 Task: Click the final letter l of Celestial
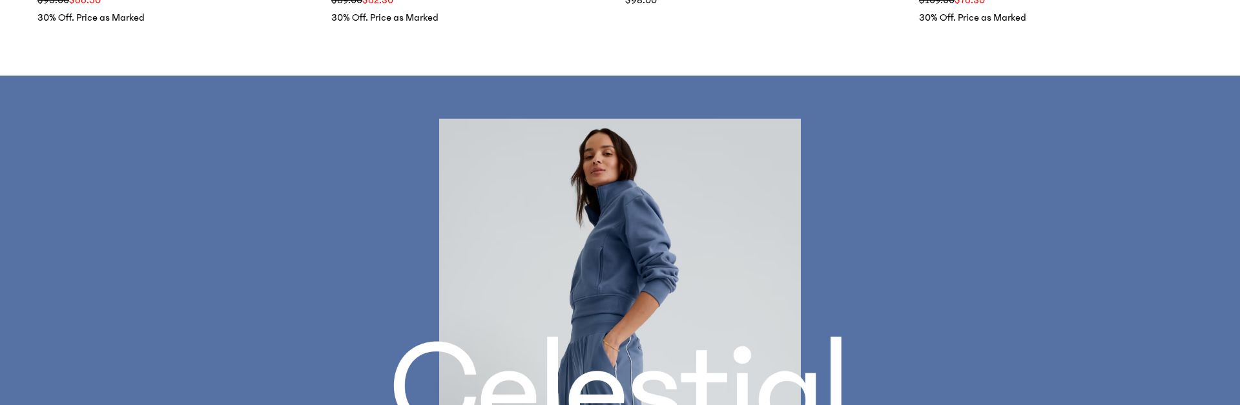[x=836, y=371]
